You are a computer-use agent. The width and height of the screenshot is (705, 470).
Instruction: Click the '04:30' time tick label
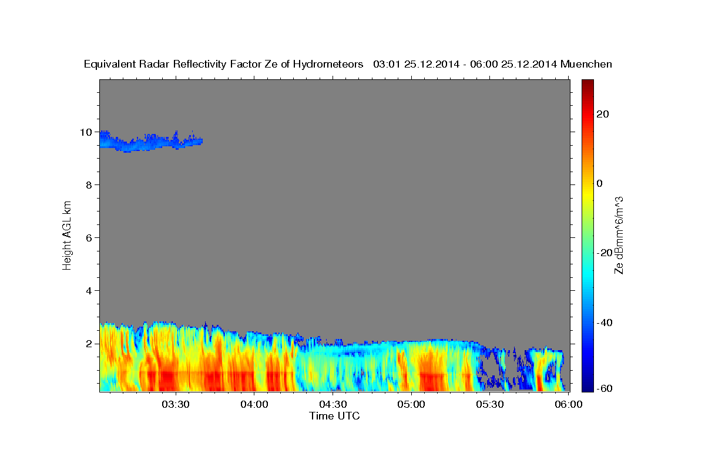pos(333,404)
